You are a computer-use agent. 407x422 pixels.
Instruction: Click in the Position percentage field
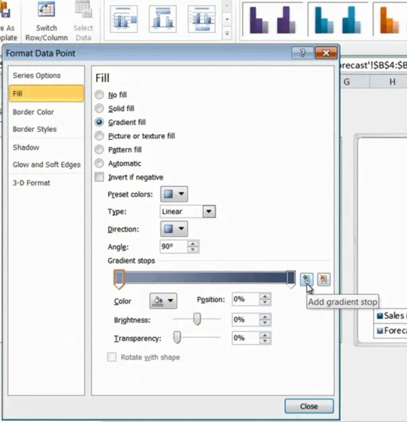pos(246,300)
